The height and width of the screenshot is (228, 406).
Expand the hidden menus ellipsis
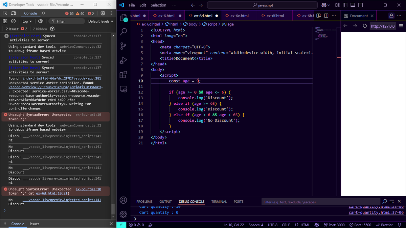click(x=174, y=5)
